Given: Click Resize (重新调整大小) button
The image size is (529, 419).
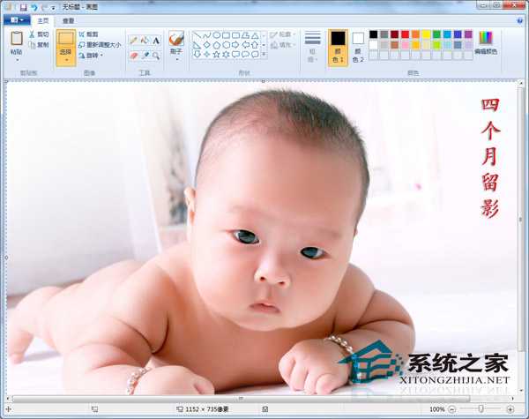Looking at the screenshot, I should (x=100, y=45).
